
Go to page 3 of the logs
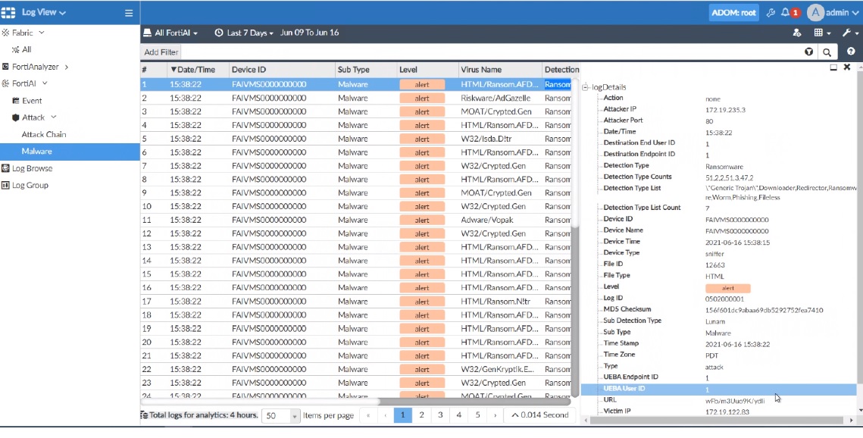point(440,415)
